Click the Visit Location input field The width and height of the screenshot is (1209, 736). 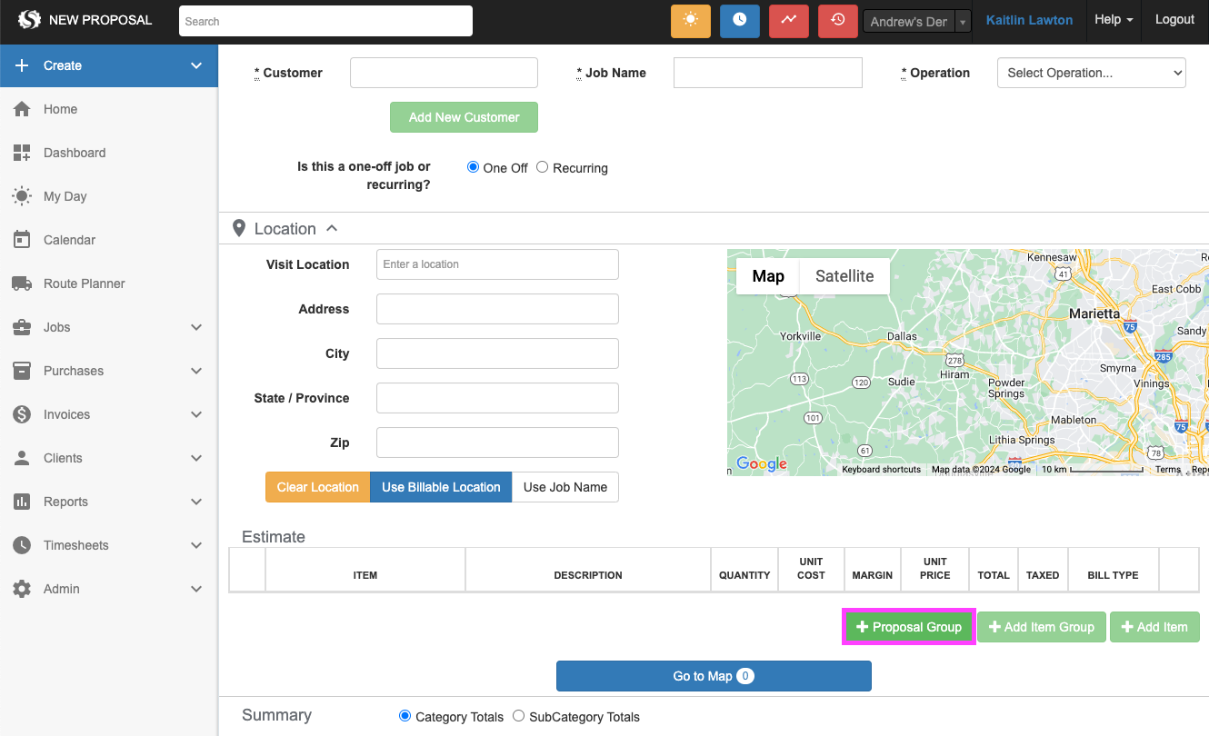(x=497, y=264)
